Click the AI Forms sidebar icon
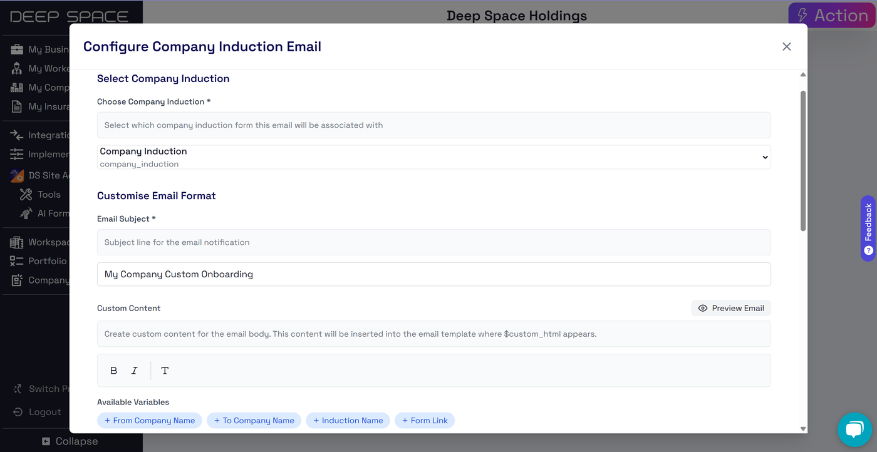Viewport: 877px width, 452px height. pyautogui.click(x=26, y=213)
